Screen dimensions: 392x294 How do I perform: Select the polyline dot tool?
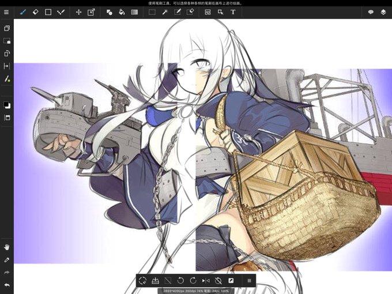tap(61, 12)
